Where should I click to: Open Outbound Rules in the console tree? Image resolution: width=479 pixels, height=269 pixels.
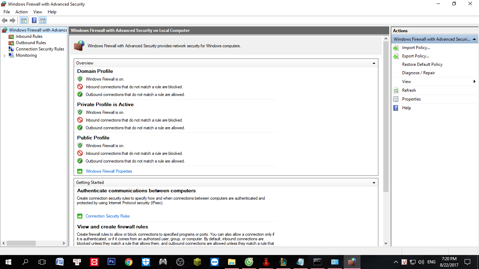(31, 43)
